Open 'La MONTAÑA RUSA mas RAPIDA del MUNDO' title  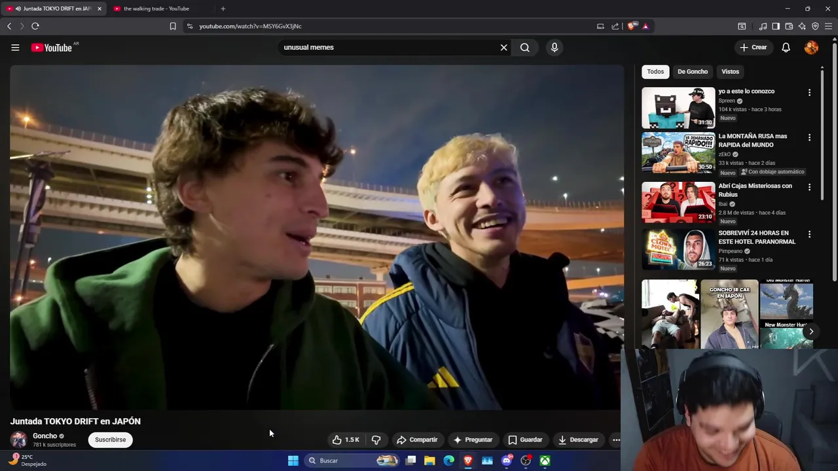753,141
